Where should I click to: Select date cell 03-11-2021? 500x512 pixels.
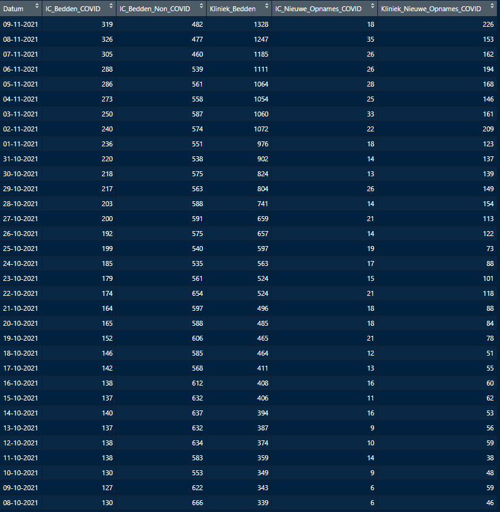coord(21,114)
